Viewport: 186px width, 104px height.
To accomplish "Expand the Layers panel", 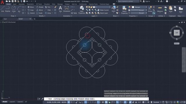I will click(x=94, y=16).
